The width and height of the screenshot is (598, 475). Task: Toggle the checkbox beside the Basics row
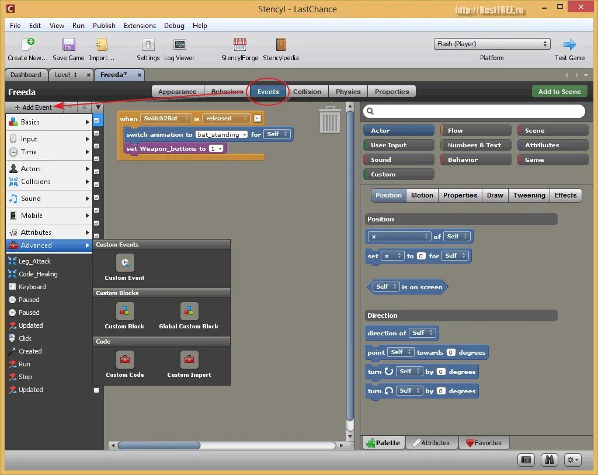click(x=96, y=120)
